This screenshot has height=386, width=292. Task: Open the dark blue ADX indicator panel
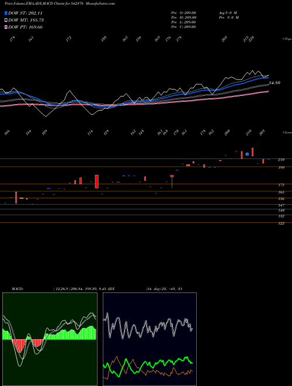click(150, 339)
